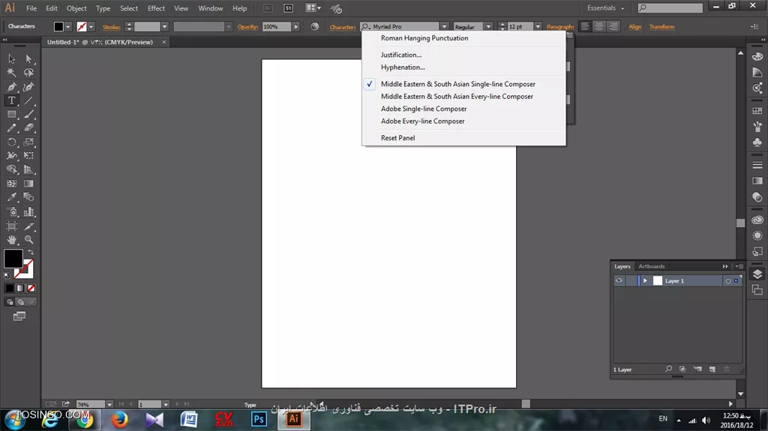768x431 pixels.
Task: Click Layer 1 target circle
Action: coord(727,280)
